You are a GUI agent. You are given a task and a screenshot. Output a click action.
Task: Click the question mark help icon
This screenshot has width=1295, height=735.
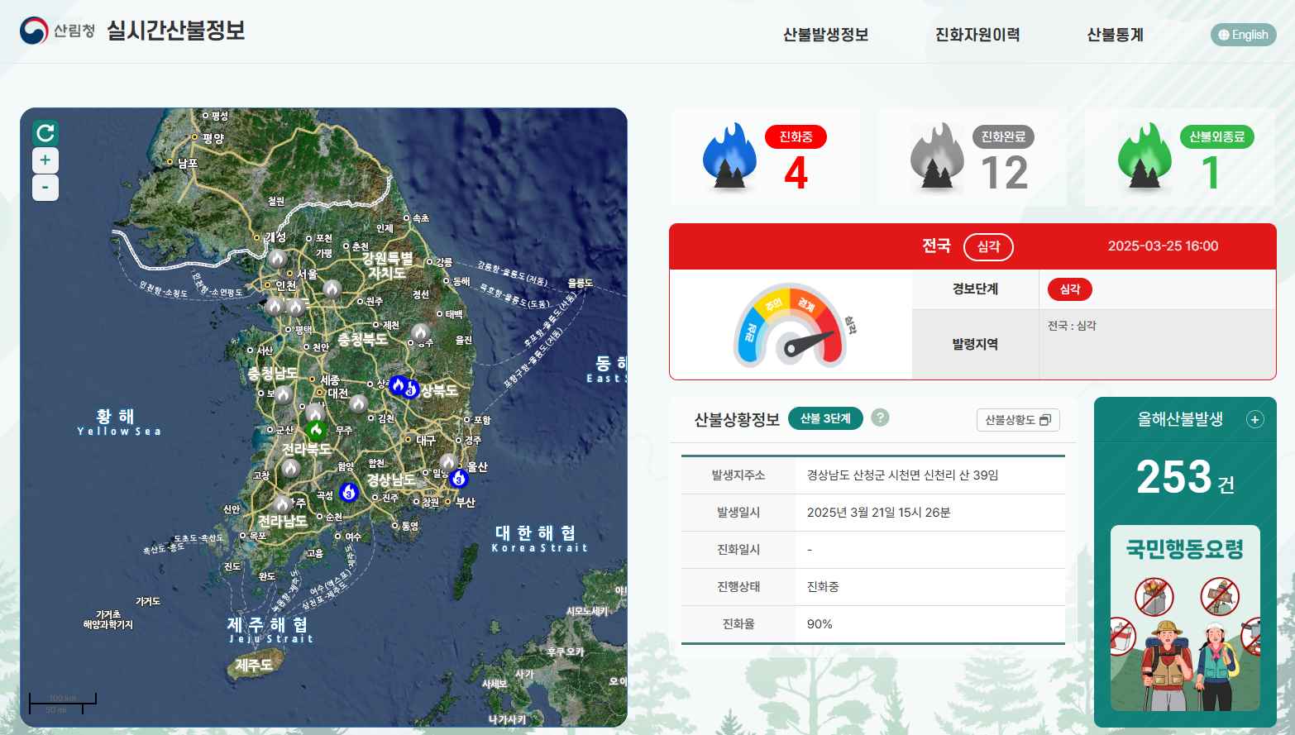click(x=881, y=418)
